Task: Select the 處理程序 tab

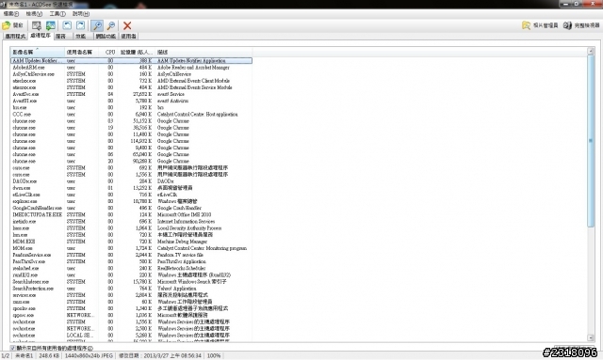Action: tap(41, 36)
